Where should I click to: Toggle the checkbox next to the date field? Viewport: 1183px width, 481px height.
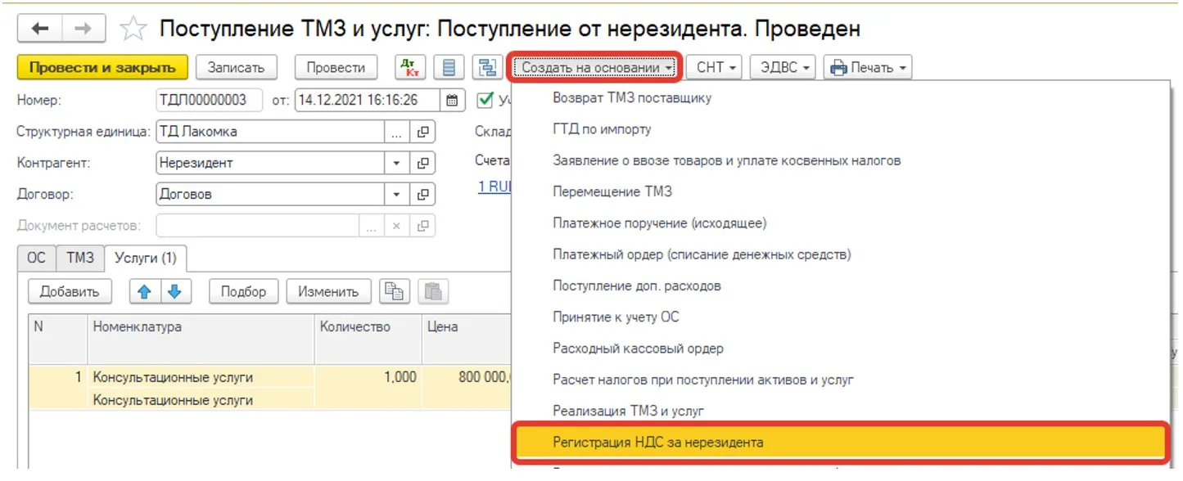483,100
